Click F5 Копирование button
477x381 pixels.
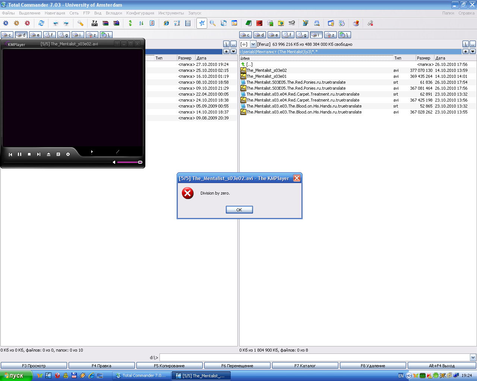click(170, 366)
